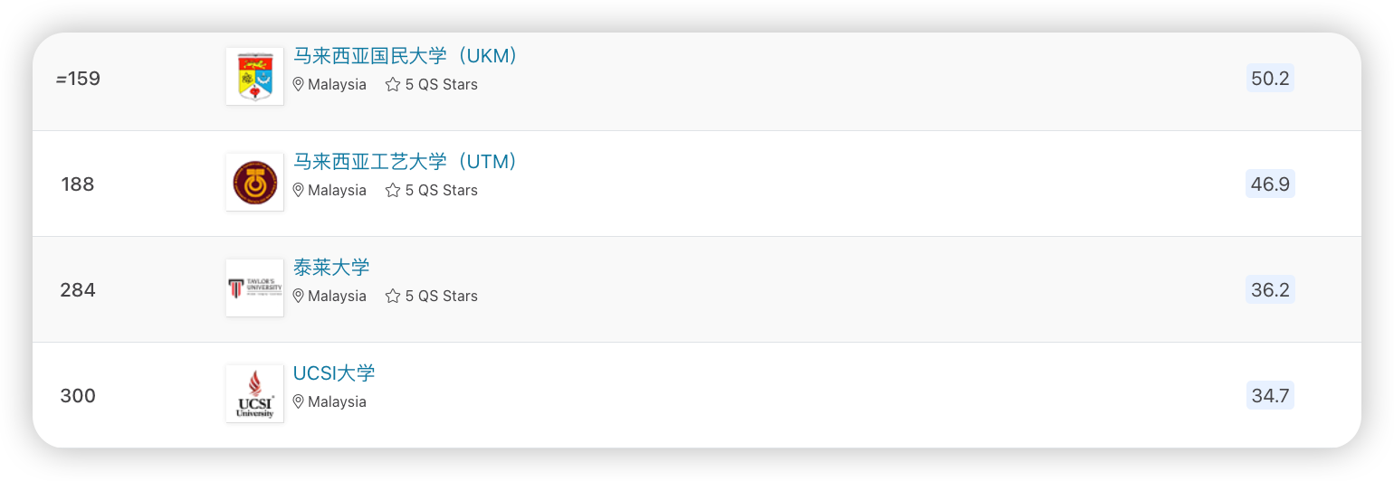This screenshot has width=1394, height=481.
Task: Click the UKM university crest logo
Action: (x=254, y=76)
